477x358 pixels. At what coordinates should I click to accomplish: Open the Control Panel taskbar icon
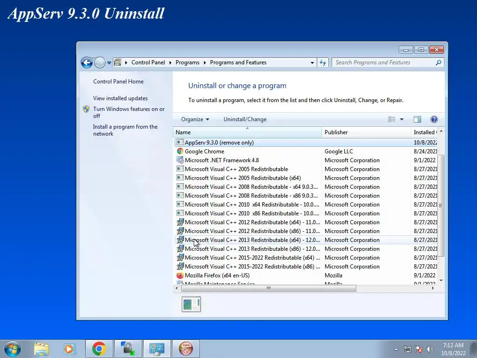[x=157, y=349]
